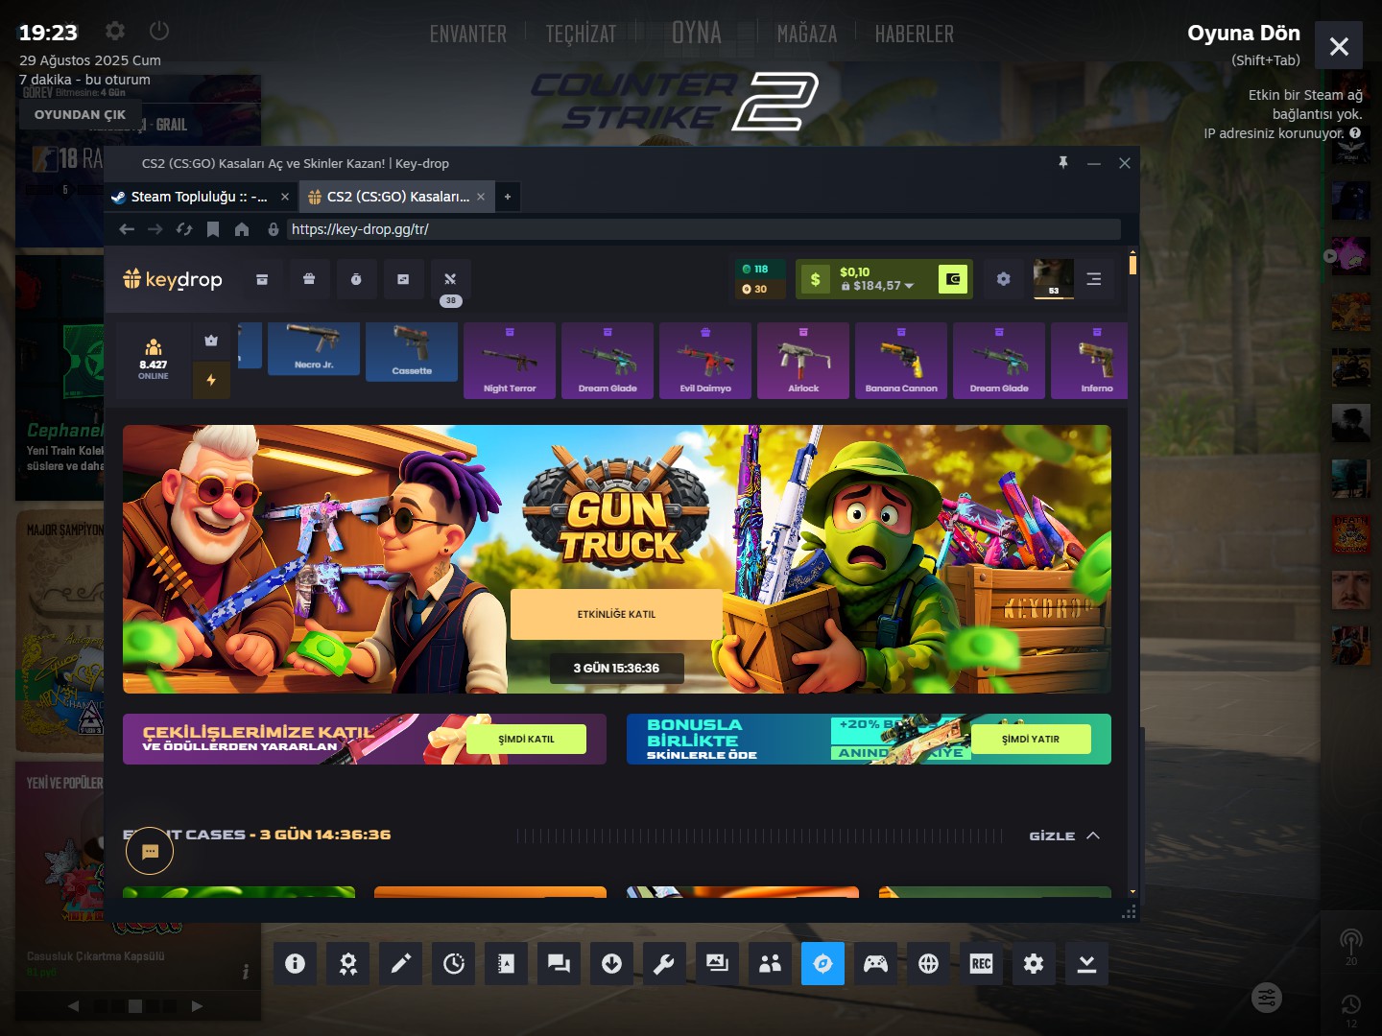The width and height of the screenshot is (1382, 1036).
Task: Open the upgrader icon on keydrop header
Action: click(x=403, y=279)
